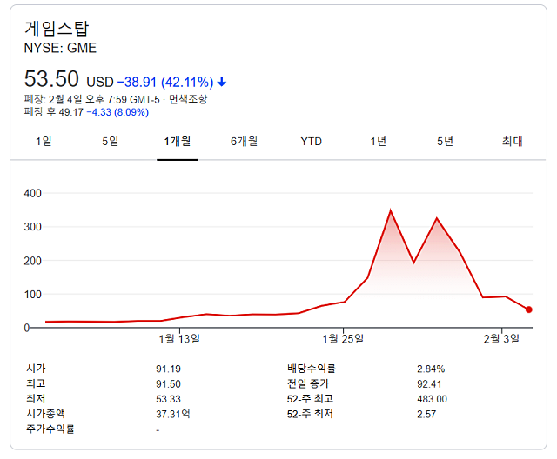Click the 200 y-axis label
The height and width of the screenshot is (459, 557).
(33, 261)
